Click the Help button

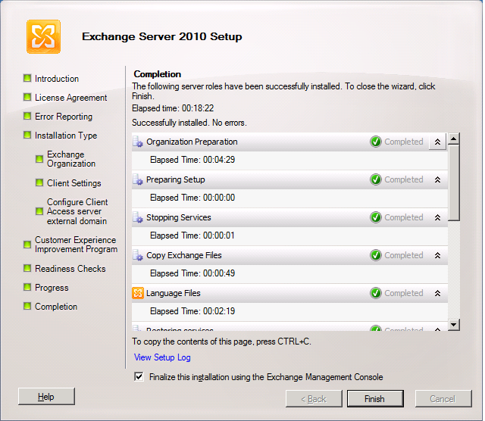tap(46, 397)
